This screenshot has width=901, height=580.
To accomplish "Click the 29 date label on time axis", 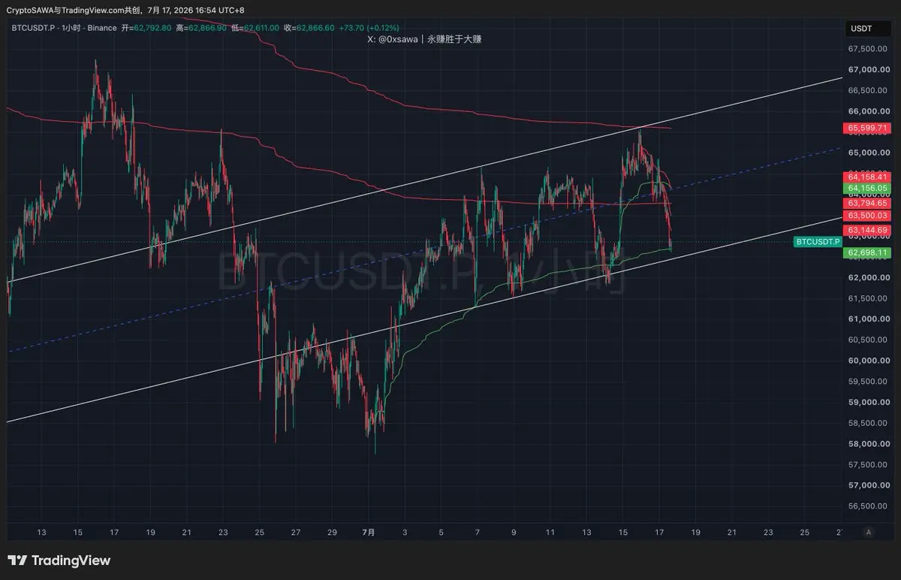I will point(332,533).
